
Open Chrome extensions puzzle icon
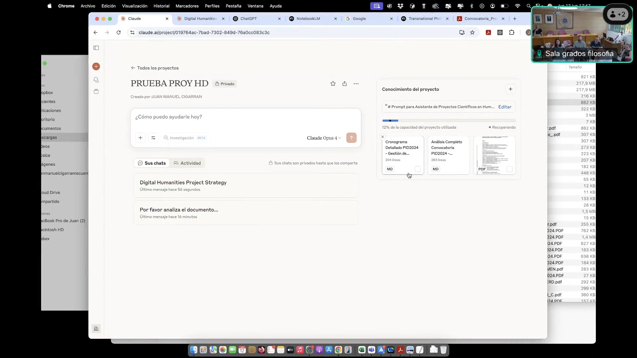point(512,32)
